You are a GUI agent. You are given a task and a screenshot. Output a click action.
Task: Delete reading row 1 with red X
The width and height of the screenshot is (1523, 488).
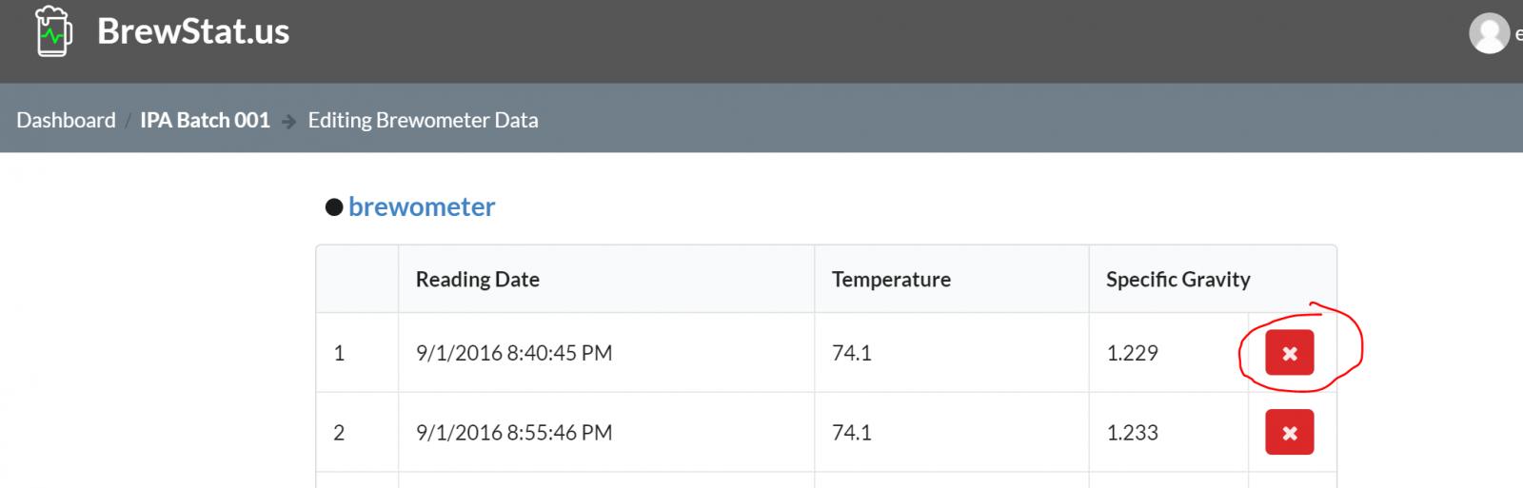tap(1290, 353)
